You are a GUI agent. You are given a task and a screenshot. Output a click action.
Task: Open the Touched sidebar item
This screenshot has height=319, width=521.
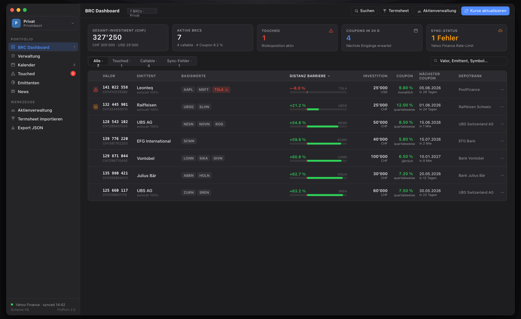[43, 74]
